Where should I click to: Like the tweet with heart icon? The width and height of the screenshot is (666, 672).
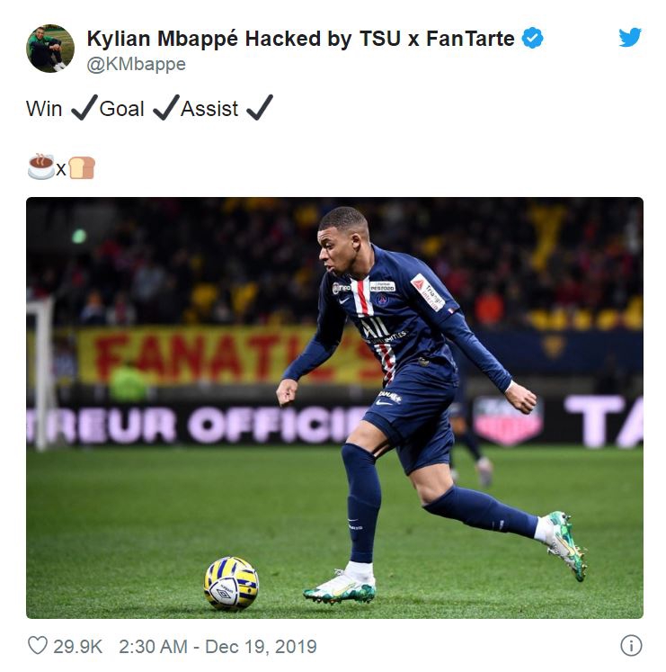point(38,645)
